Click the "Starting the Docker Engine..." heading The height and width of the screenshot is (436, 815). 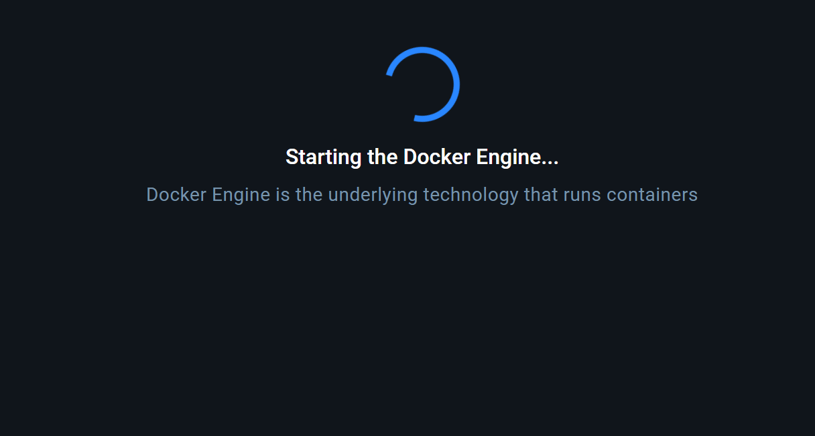tap(422, 157)
